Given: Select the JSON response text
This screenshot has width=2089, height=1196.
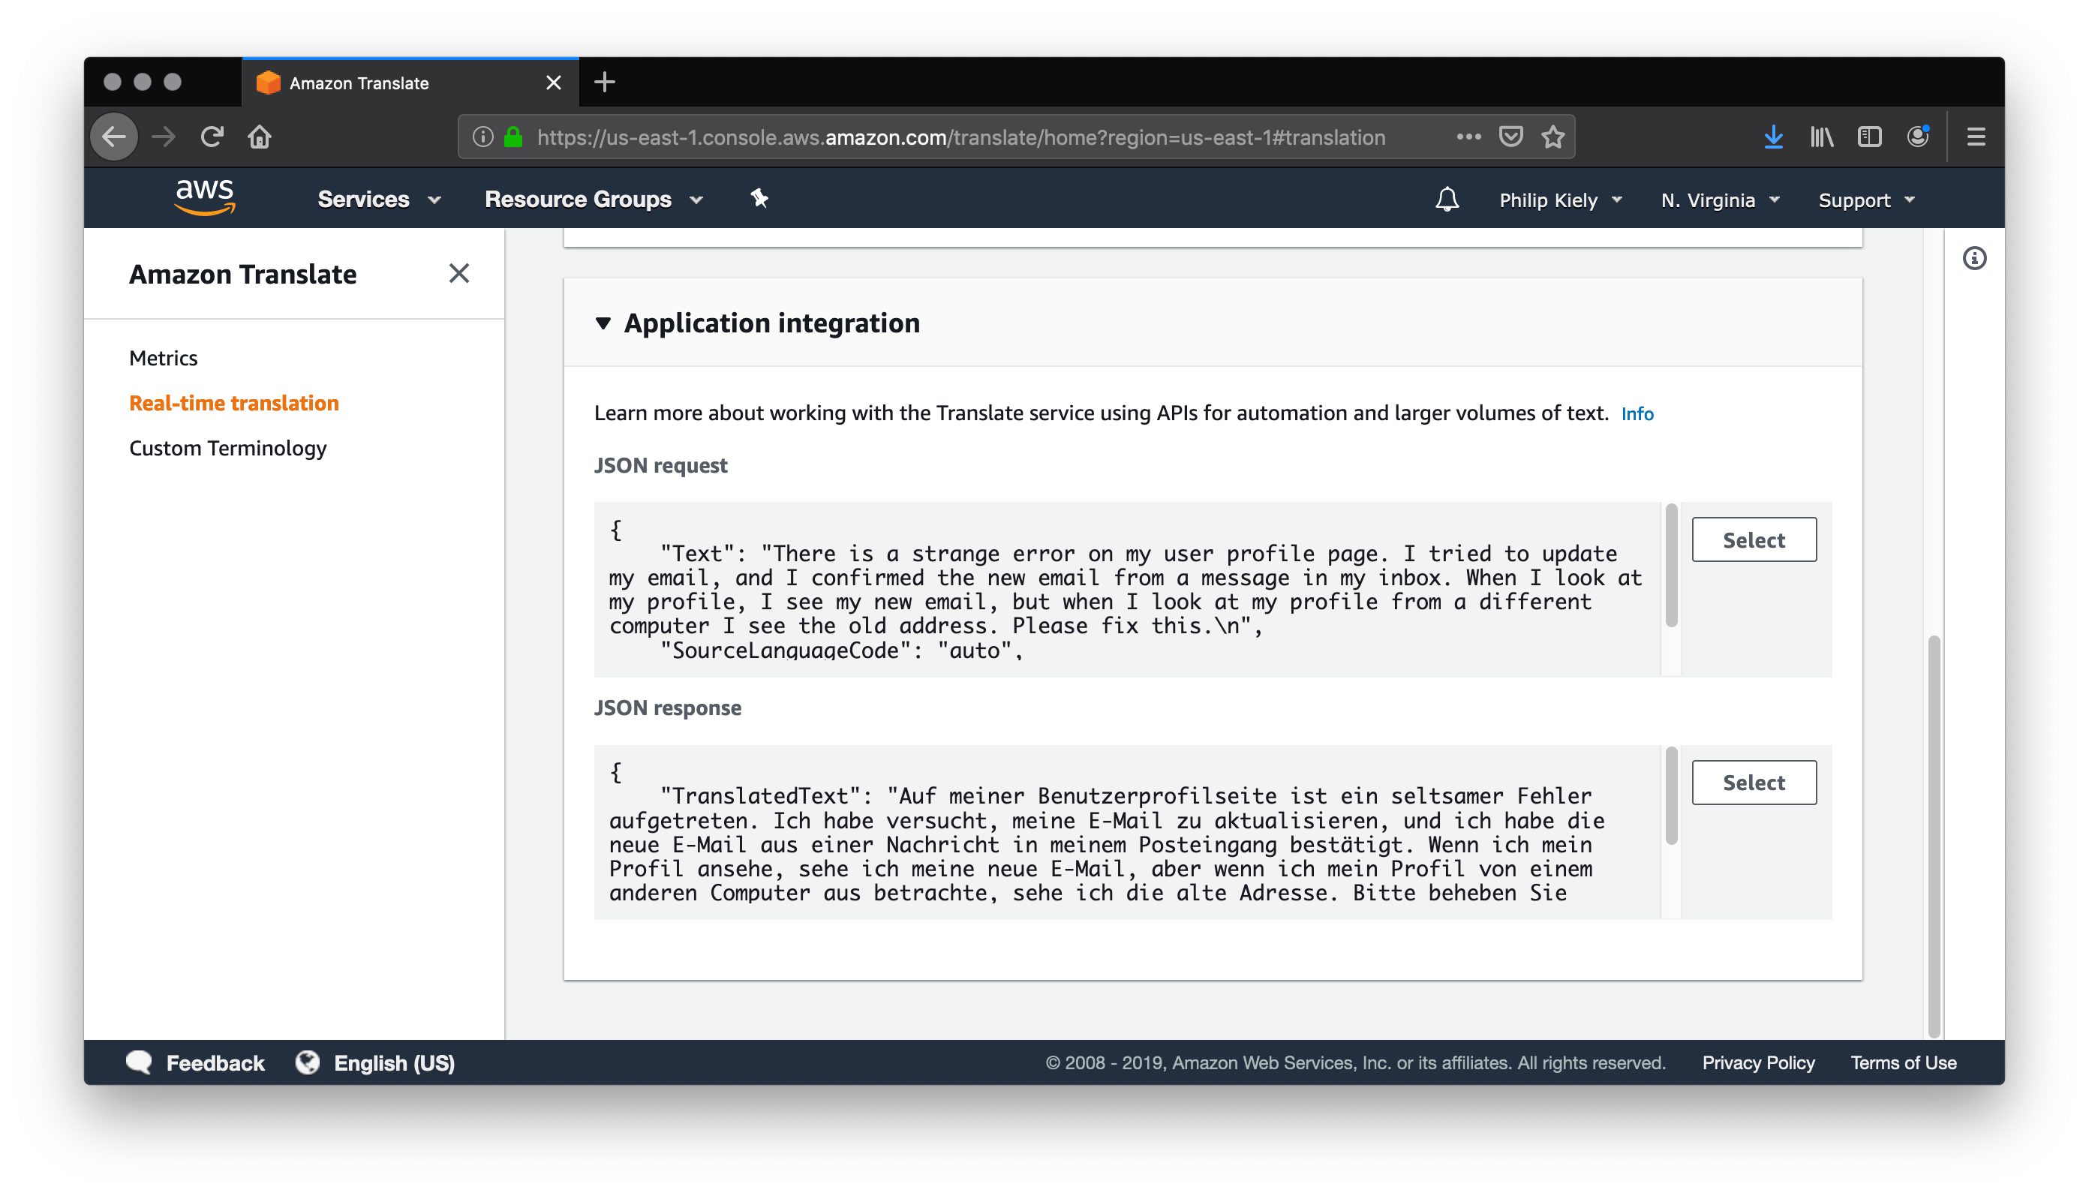Looking at the screenshot, I should (1753, 782).
